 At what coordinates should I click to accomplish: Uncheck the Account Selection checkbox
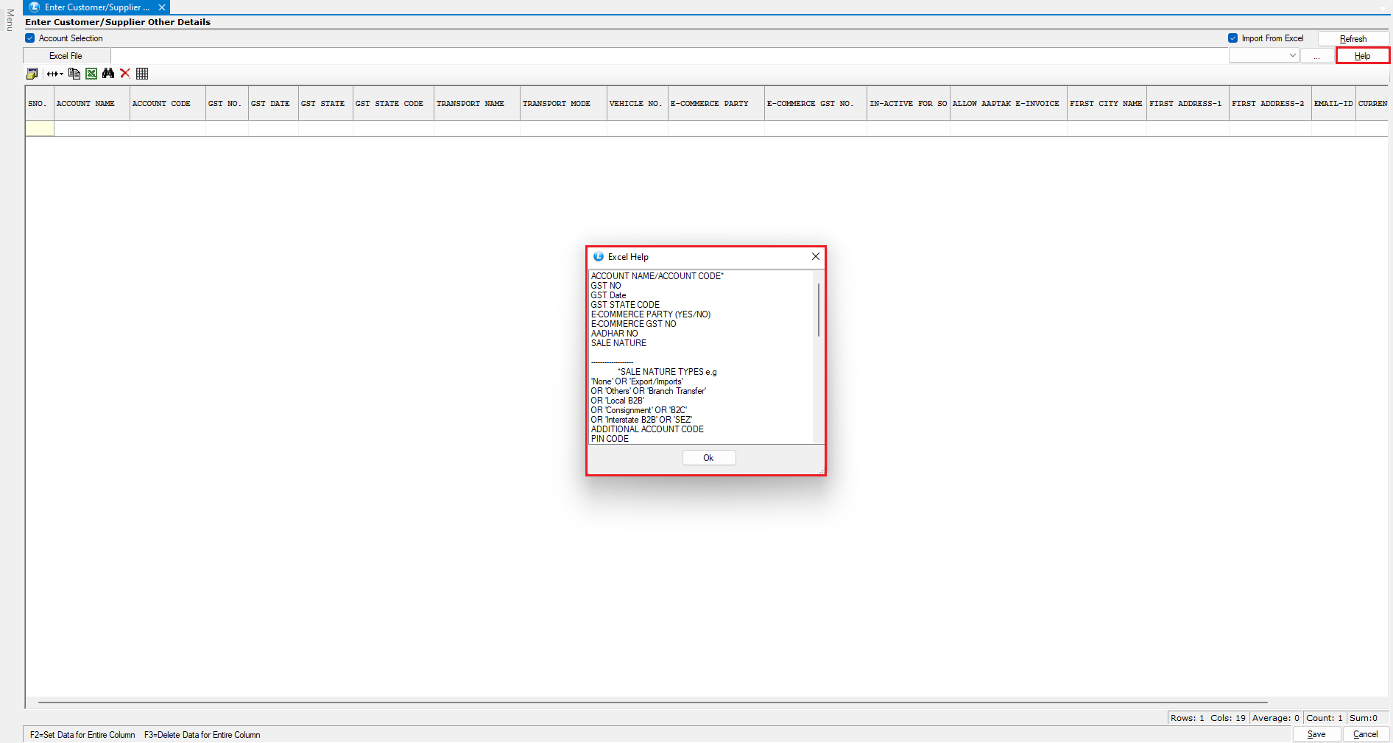coord(30,38)
